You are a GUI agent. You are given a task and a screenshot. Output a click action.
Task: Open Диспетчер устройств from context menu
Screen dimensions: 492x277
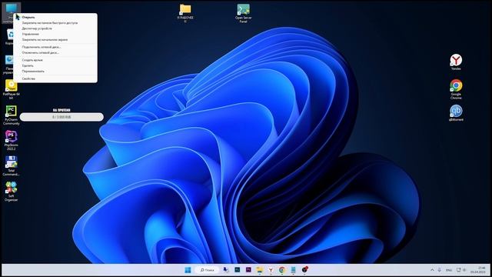55,28
